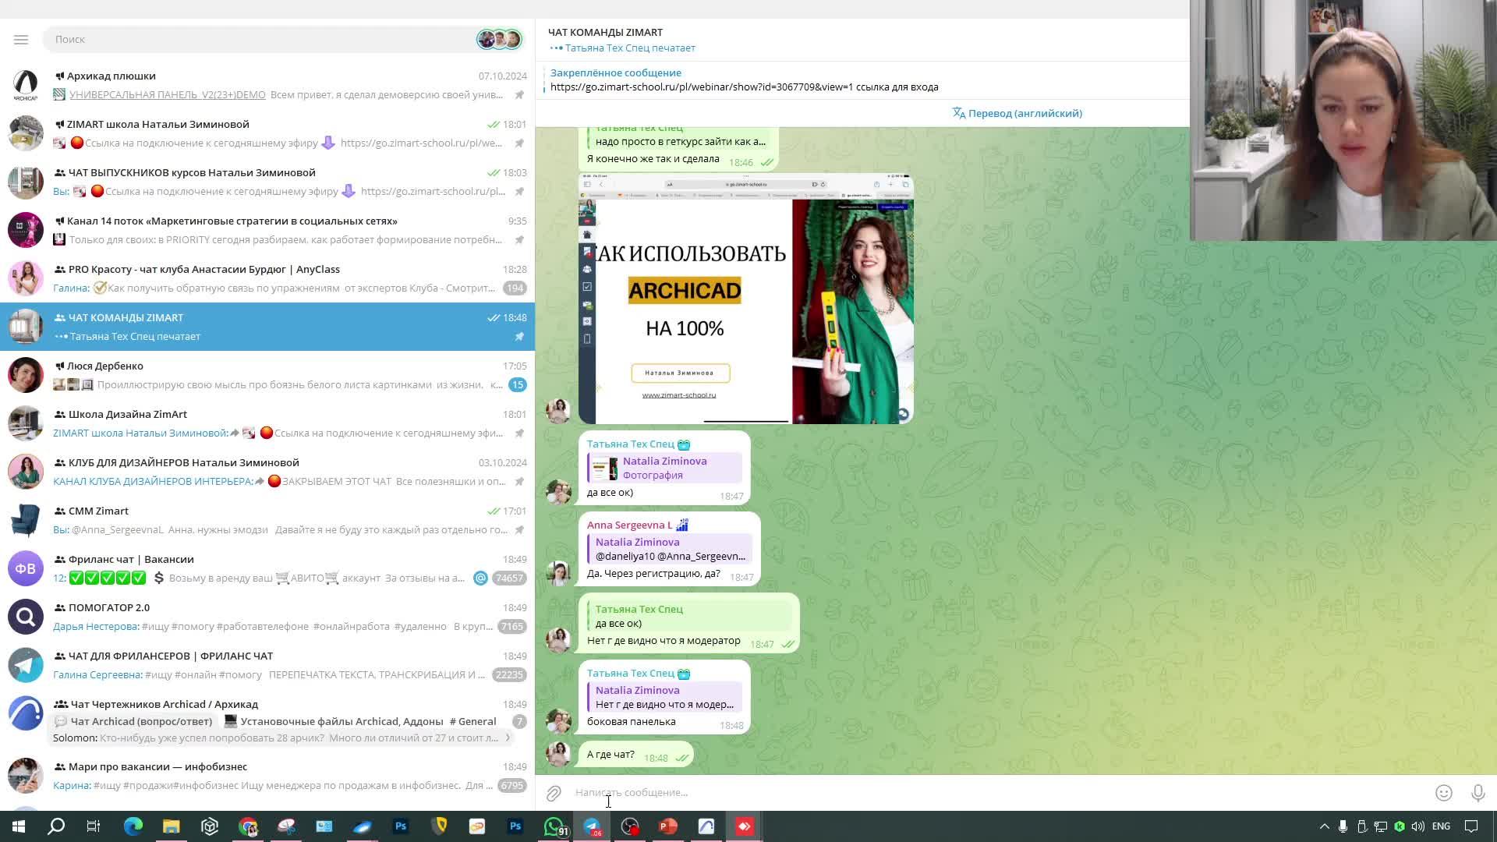Show hidden icons in the system tray
1497x842 pixels.
click(1324, 826)
